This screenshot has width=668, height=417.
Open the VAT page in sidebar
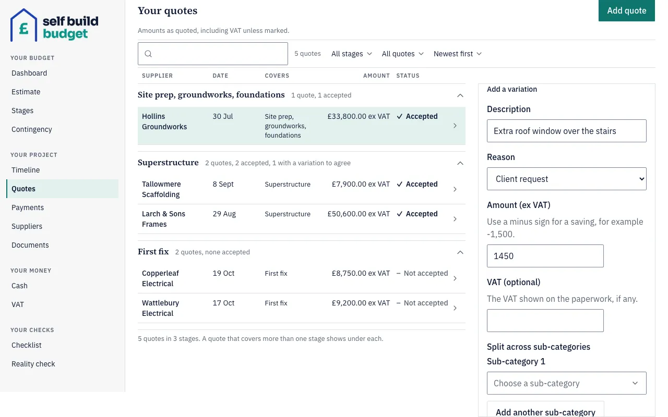[x=63, y=304]
